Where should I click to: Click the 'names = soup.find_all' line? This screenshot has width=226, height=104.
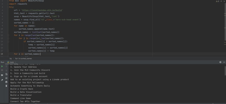(x=47, y=20)
